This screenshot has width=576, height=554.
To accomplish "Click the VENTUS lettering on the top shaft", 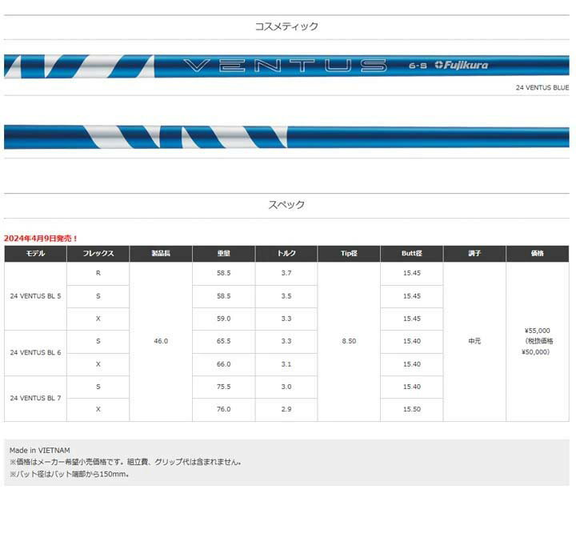I will point(284,66).
